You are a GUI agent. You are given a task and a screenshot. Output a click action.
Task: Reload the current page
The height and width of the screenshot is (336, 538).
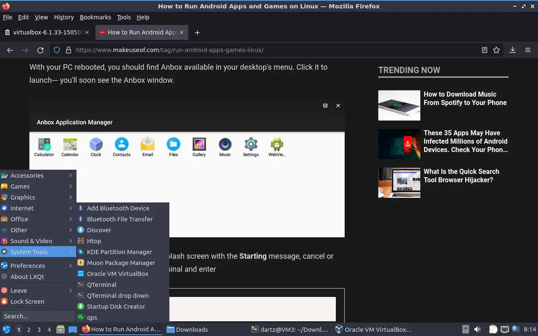click(40, 50)
